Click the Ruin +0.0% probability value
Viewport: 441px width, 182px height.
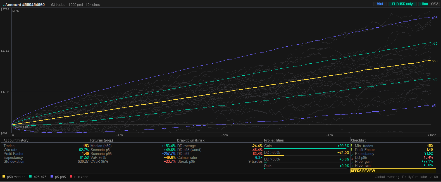click(344, 166)
